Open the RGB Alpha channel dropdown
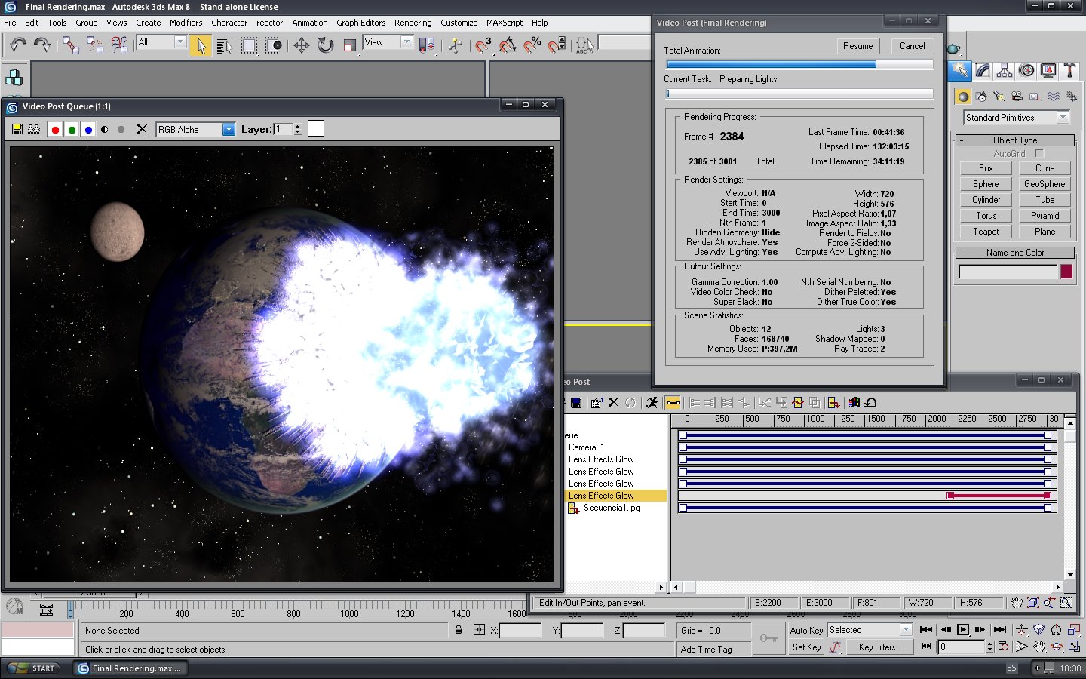 (x=229, y=130)
